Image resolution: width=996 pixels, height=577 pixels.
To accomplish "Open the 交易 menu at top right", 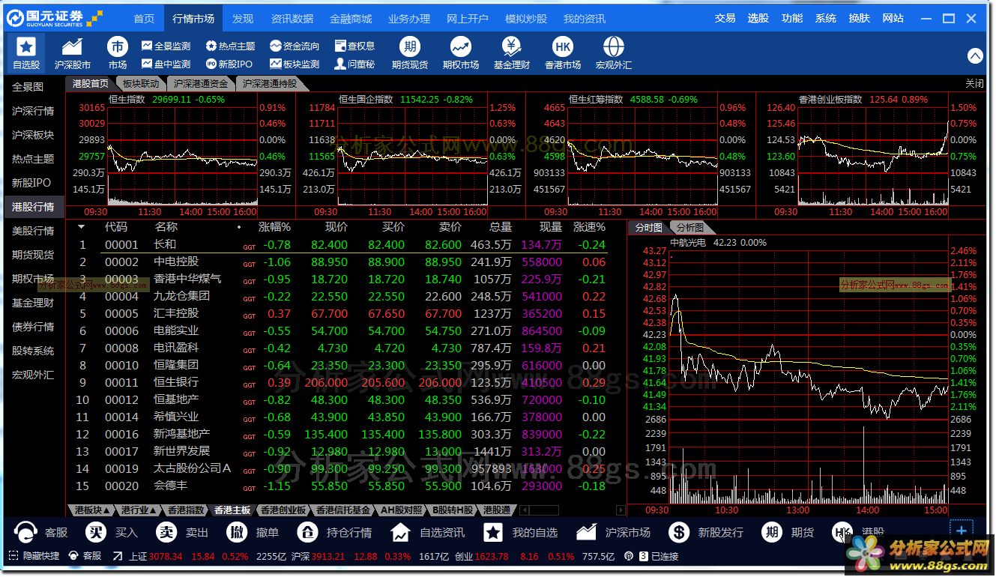I will 725,18.
